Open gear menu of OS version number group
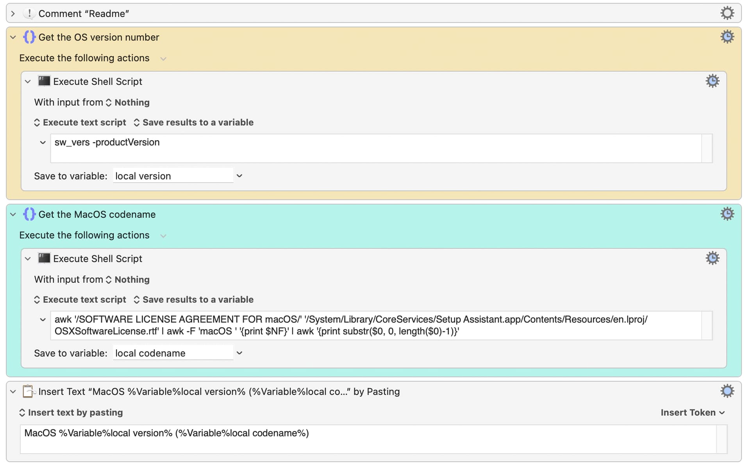This screenshot has width=750, height=468. point(727,37)
